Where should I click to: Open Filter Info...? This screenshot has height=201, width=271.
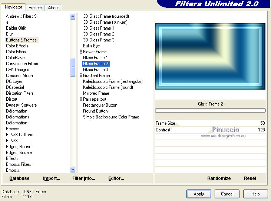point(84,178)
